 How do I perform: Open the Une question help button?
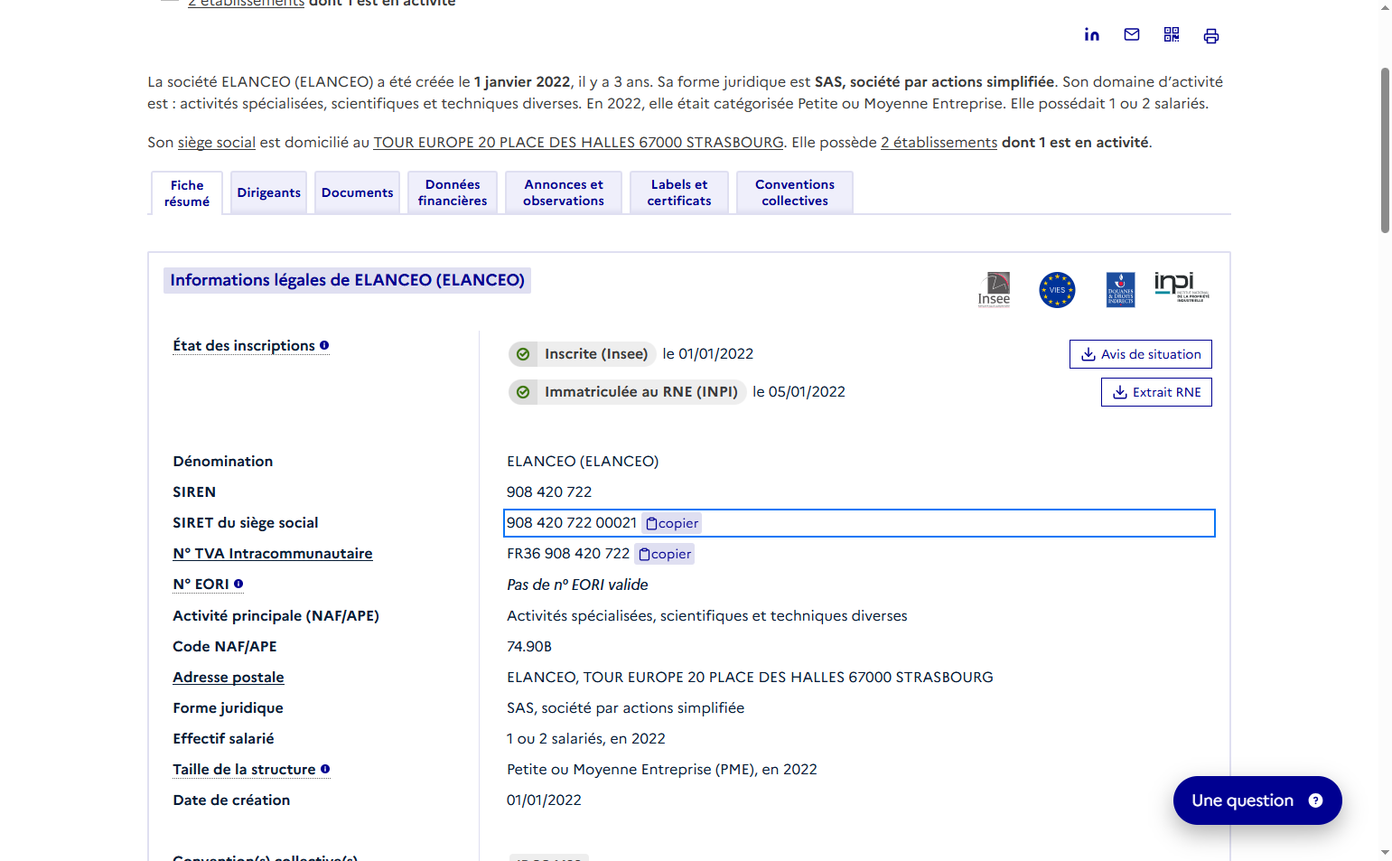pos(1257,800)
